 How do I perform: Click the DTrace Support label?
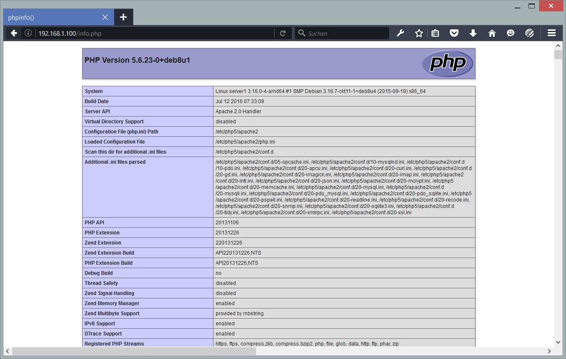pos(103,334)
